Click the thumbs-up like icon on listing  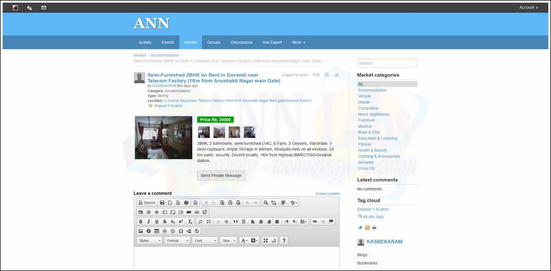click(337, 75)
